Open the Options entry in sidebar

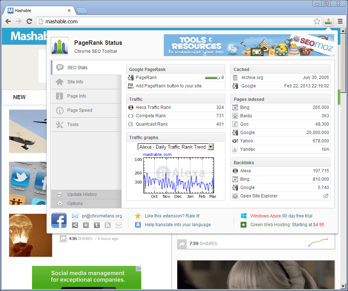[x=86, y=204]
